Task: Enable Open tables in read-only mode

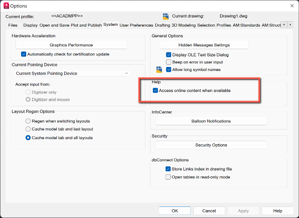Action: [x=168, y=177]
